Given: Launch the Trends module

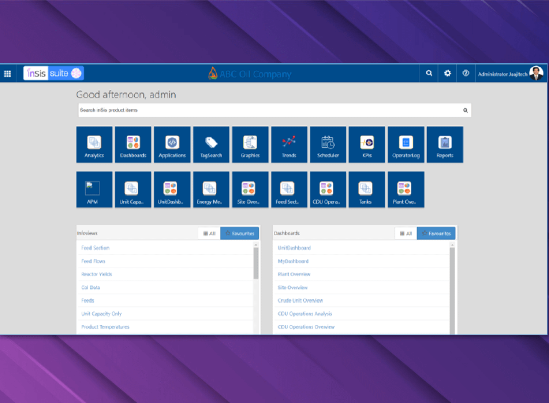Looking at the screenshot, I should click(x=289, y=145).
